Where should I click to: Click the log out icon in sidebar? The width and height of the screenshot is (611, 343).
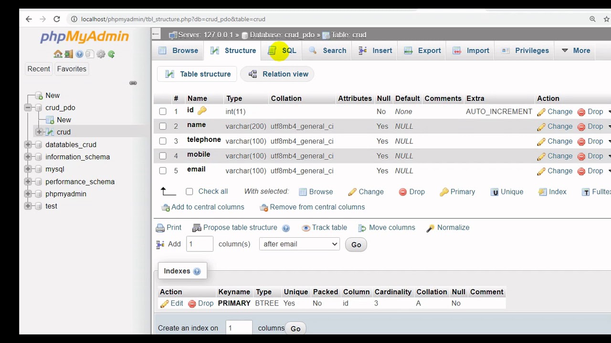click(69, 54)
